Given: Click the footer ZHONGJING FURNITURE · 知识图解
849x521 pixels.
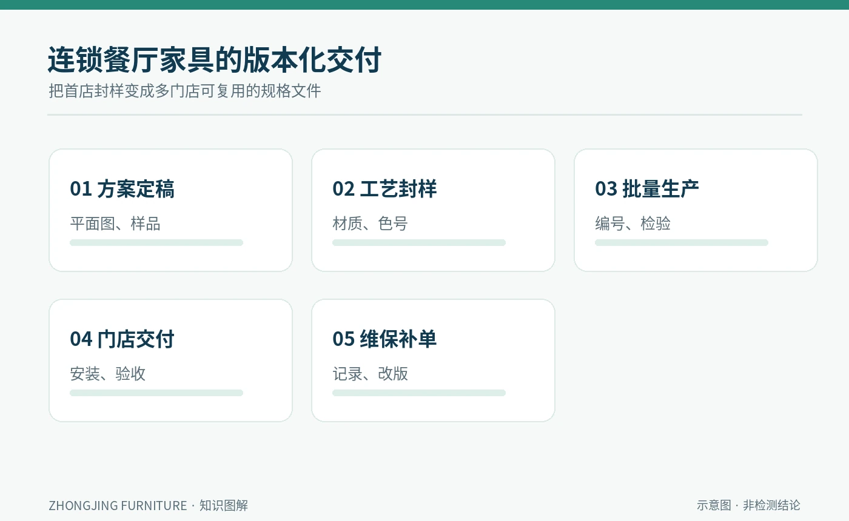Looking at the screenshot, I should click(149, 505).
